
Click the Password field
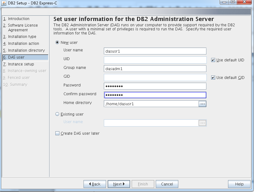pos(155,86)
